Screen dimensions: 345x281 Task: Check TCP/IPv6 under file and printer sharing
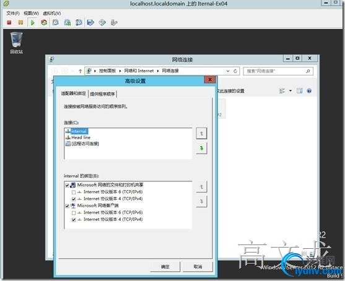[74, 192]
